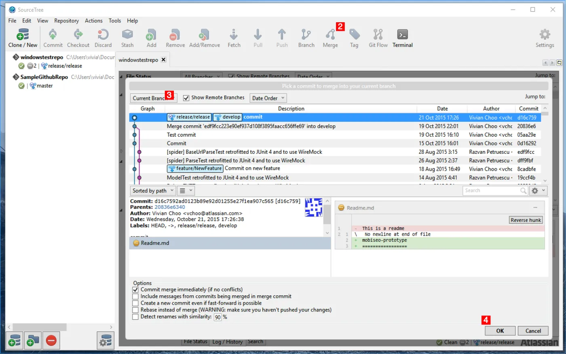This screenshot has width=566, height=354.
Task: Select SampleGithubRepo bookmark in sidebar
Action: 44,77
